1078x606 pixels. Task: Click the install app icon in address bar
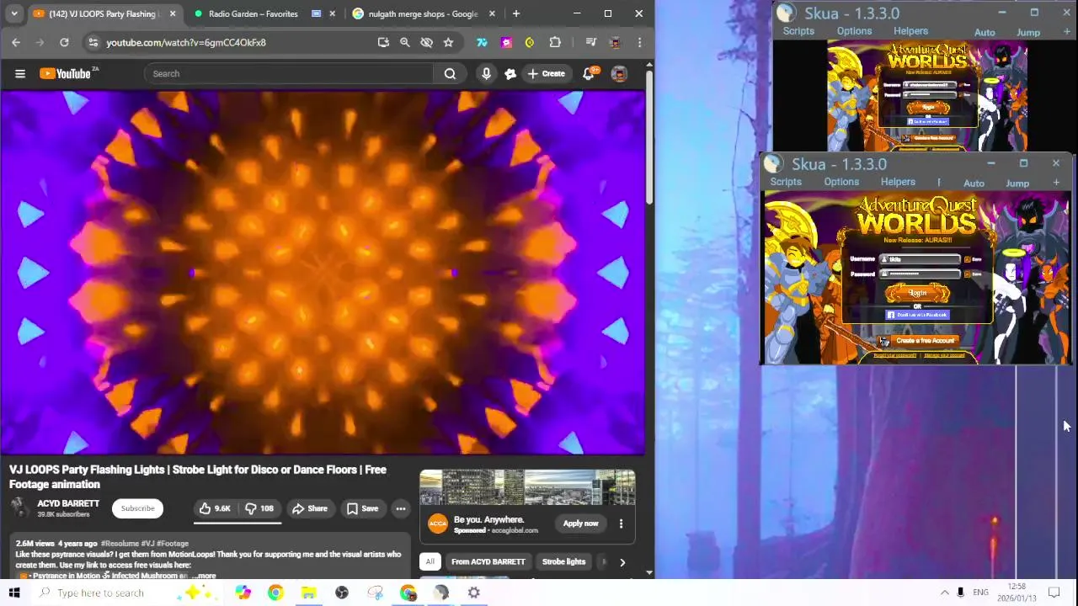pos(383,42)
